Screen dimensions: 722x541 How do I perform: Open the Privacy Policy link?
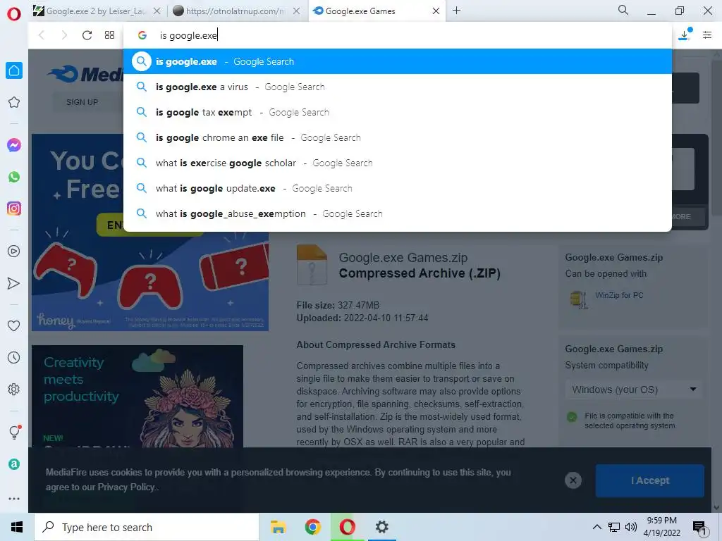point(128,487)
